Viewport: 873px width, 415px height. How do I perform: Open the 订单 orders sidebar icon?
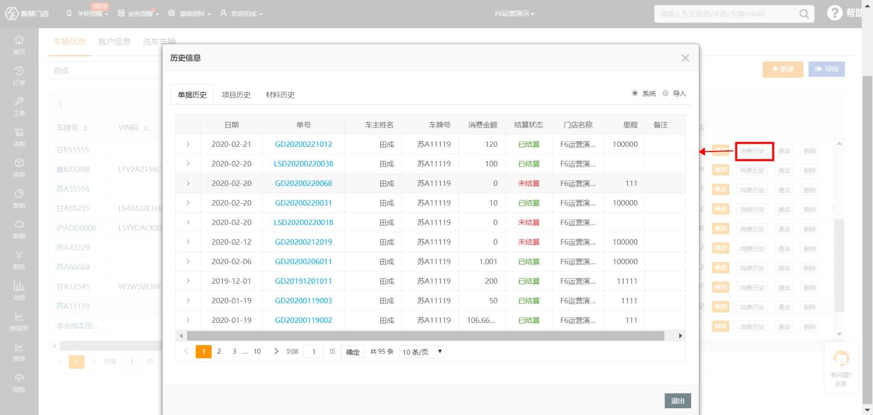[x=19, y=70]
